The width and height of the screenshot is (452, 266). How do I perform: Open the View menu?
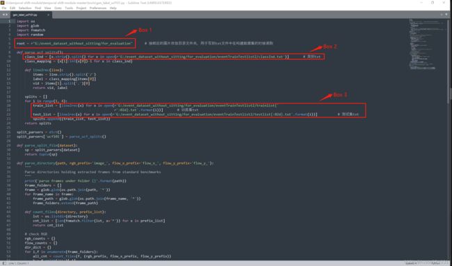[48, 8]
